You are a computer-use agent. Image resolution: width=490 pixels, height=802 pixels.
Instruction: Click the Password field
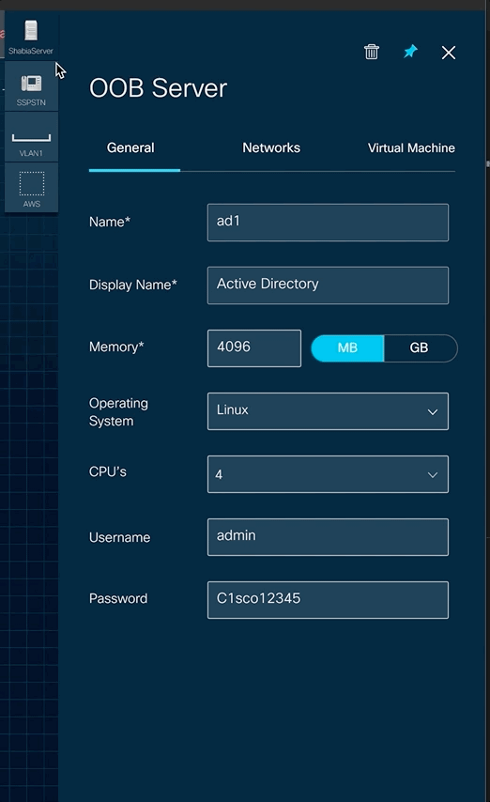click(328, 600)
